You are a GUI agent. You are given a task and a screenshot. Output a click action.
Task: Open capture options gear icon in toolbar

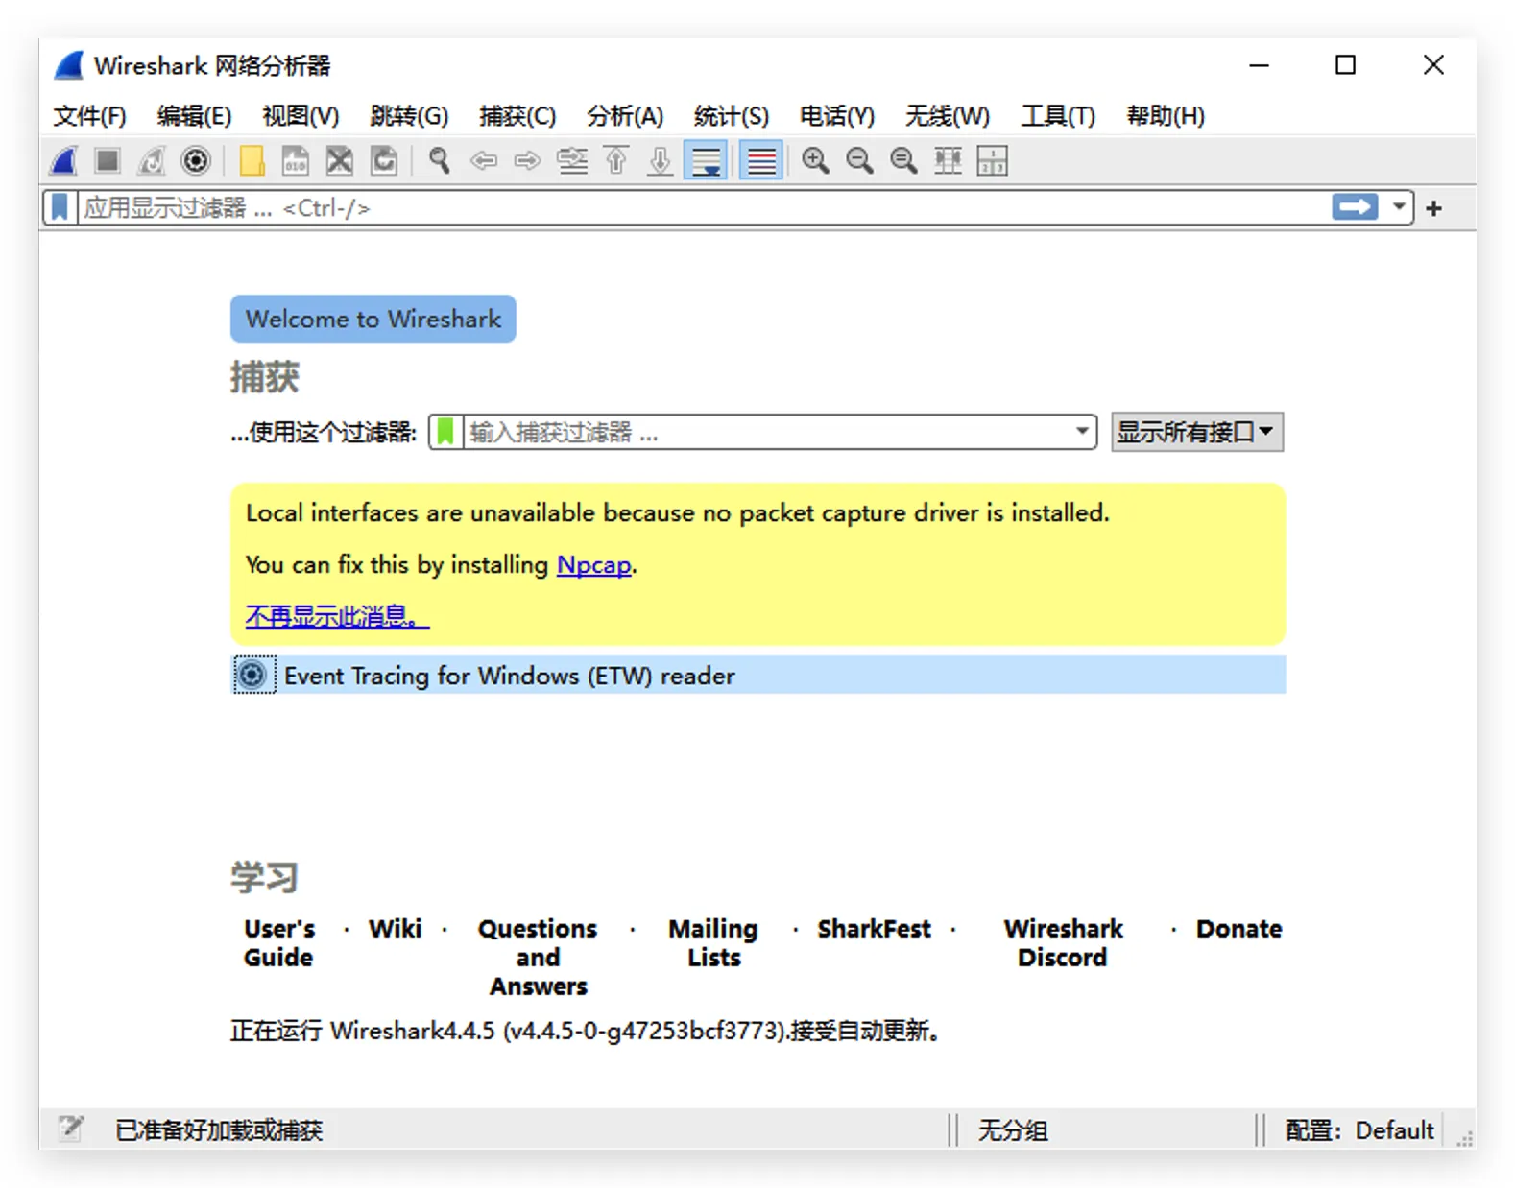196,160
